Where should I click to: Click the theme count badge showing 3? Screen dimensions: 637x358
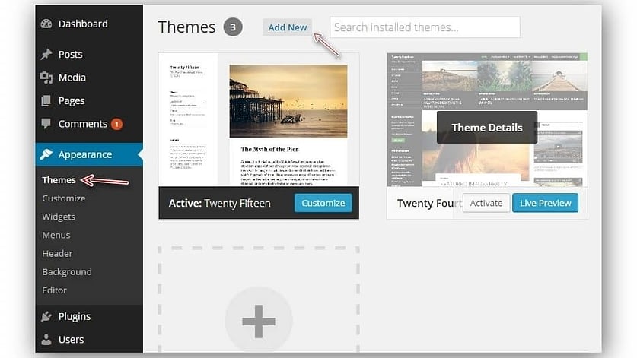tap(233, 27)
